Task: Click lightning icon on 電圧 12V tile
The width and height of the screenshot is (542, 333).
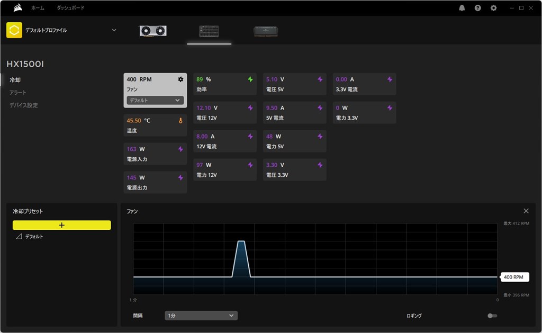Action: tap(250, 108)
